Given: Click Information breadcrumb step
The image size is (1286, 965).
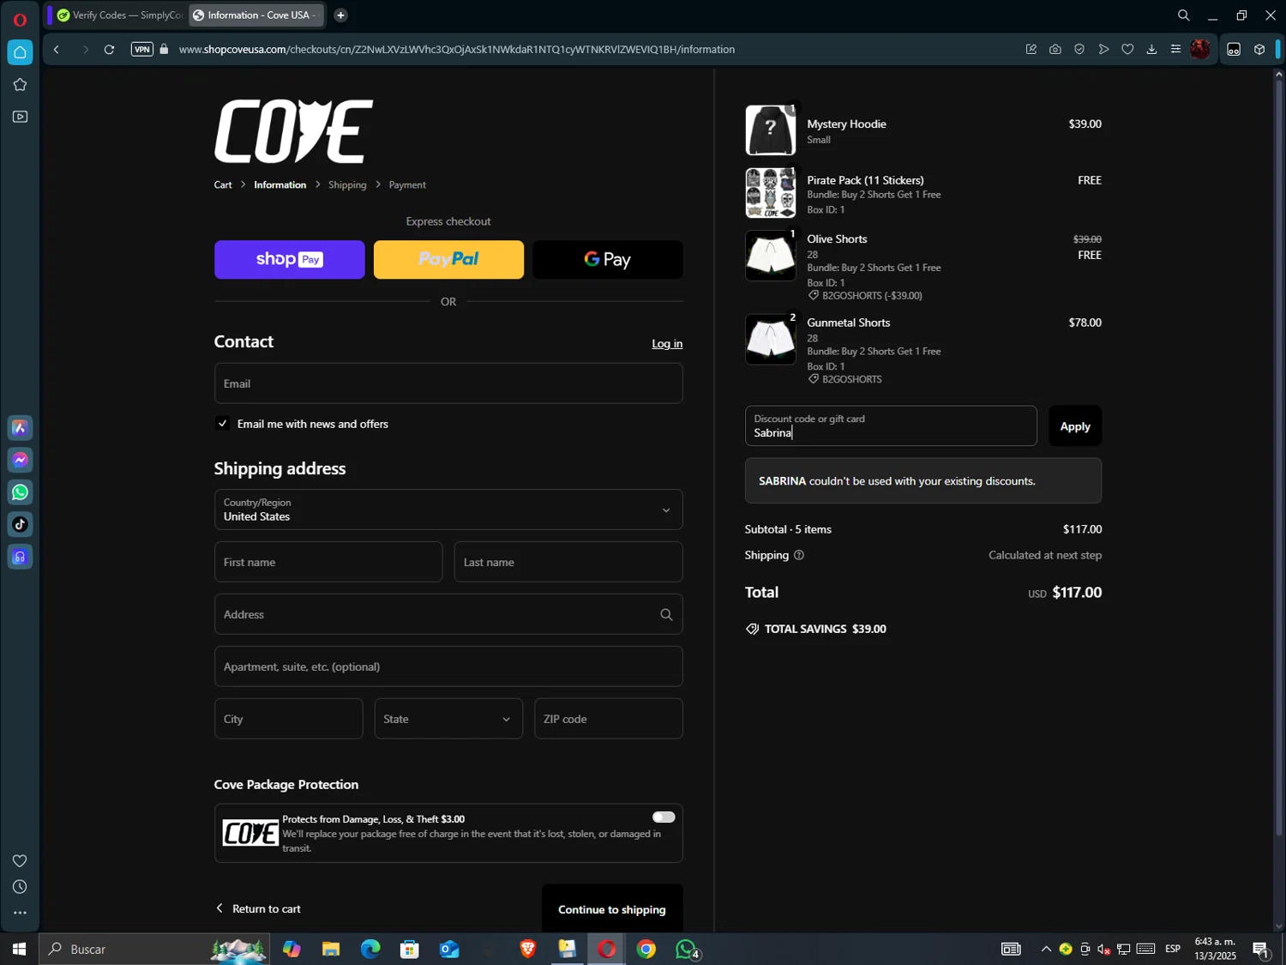Looking at the screenshot, I should [x=279, y=184].
